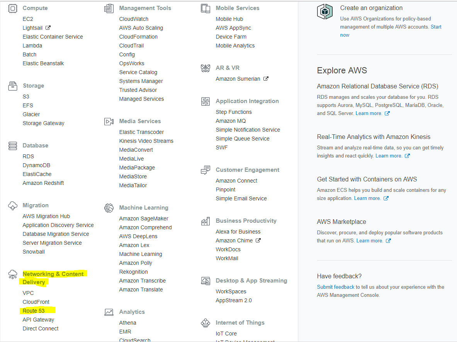This screenshot has width=457, height=342.
Task: Click external link icon after RDS Learn more
Action: pos(387,113)
